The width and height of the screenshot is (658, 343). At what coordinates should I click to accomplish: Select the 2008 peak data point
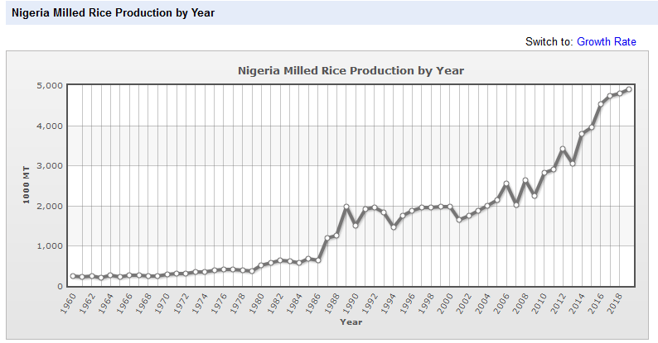(x=525, y=180)
